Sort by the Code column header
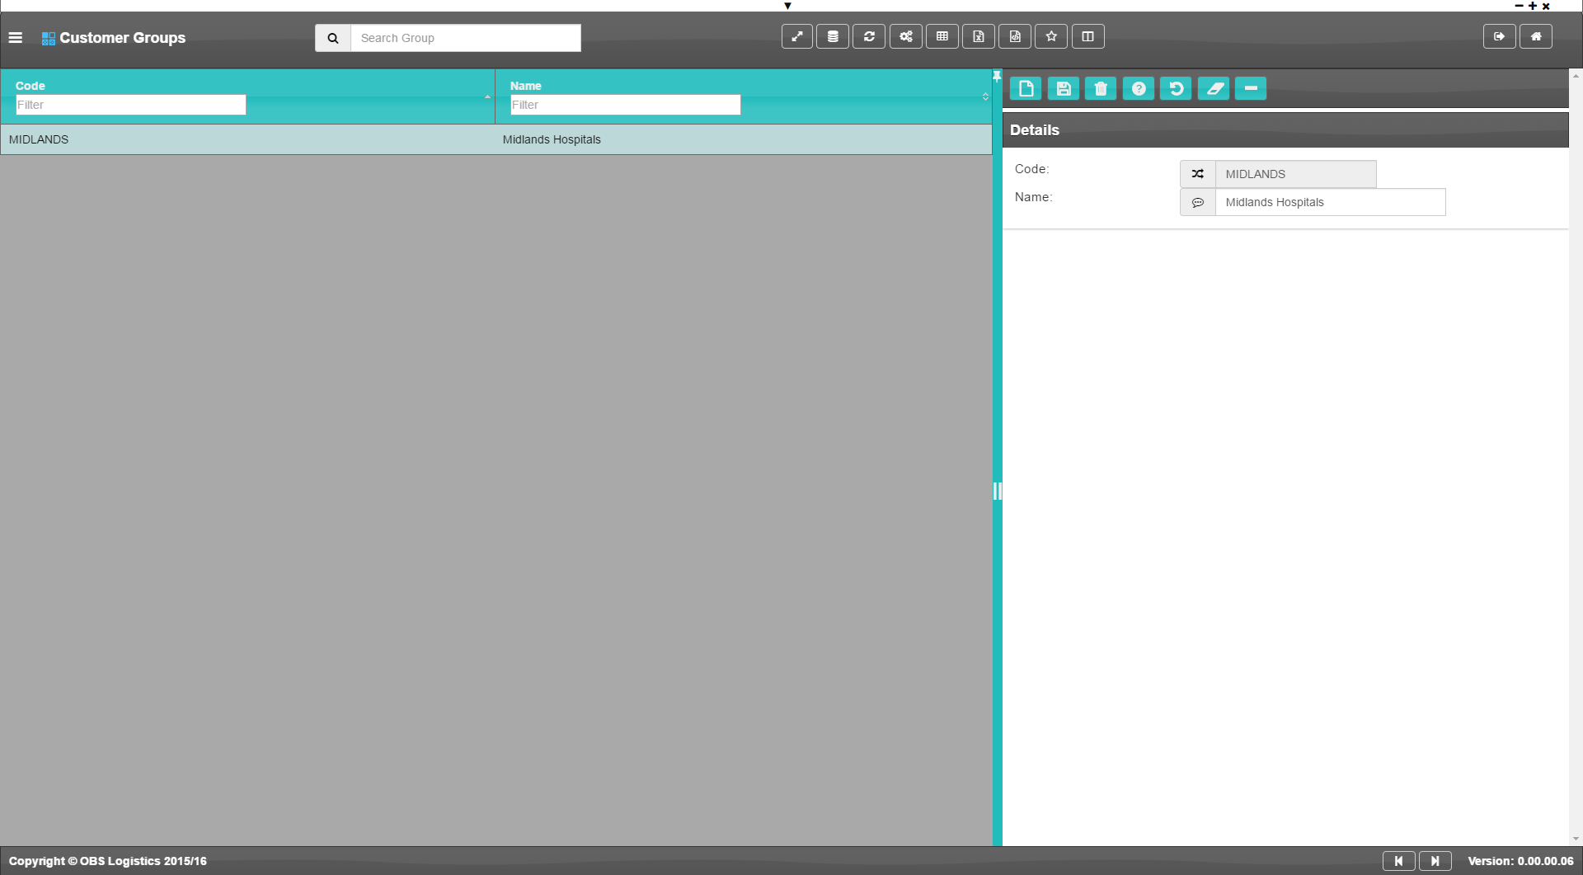The height and width of the screenshot is (875, 1583). coord(31,86)
